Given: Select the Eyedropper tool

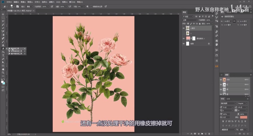Looking at the screenshot, I should click(3, 31).
